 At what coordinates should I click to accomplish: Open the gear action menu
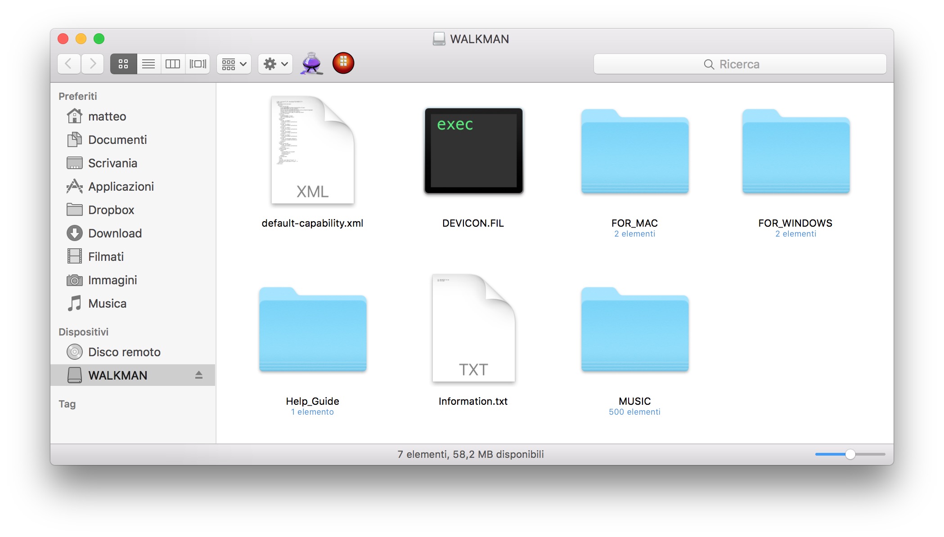tap(275, 64)
